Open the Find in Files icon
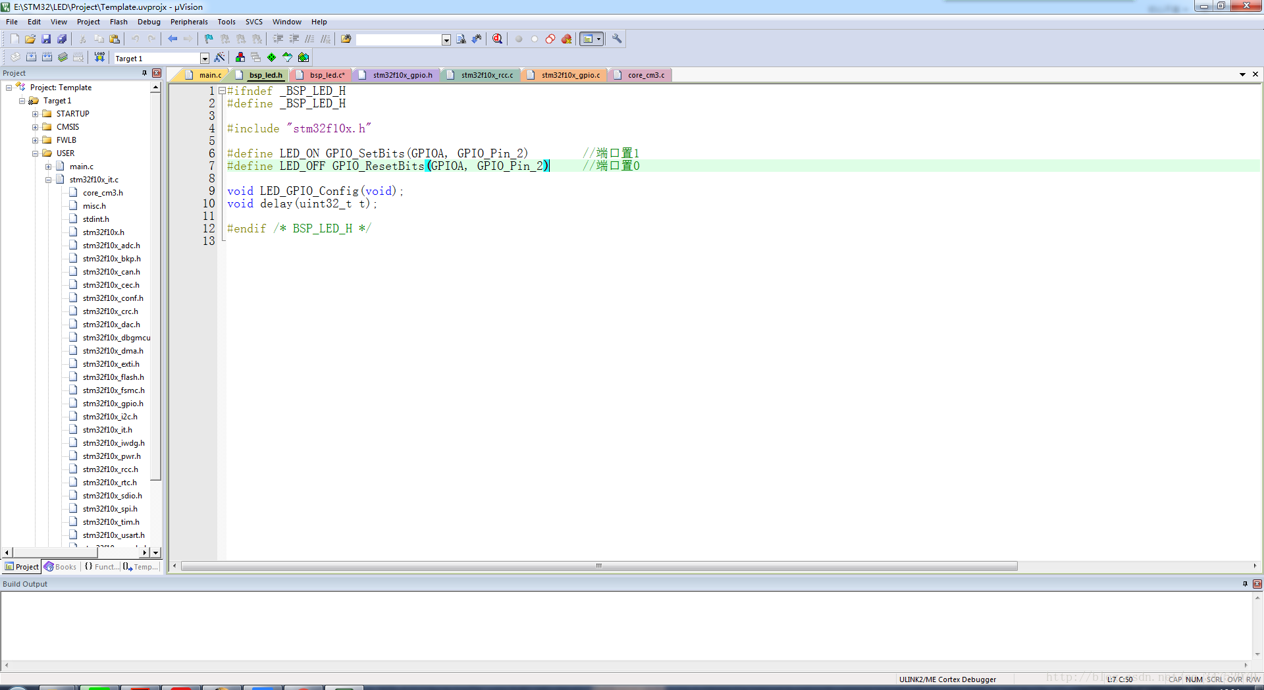Screen dimensions: 1264x690 [346, 39]
